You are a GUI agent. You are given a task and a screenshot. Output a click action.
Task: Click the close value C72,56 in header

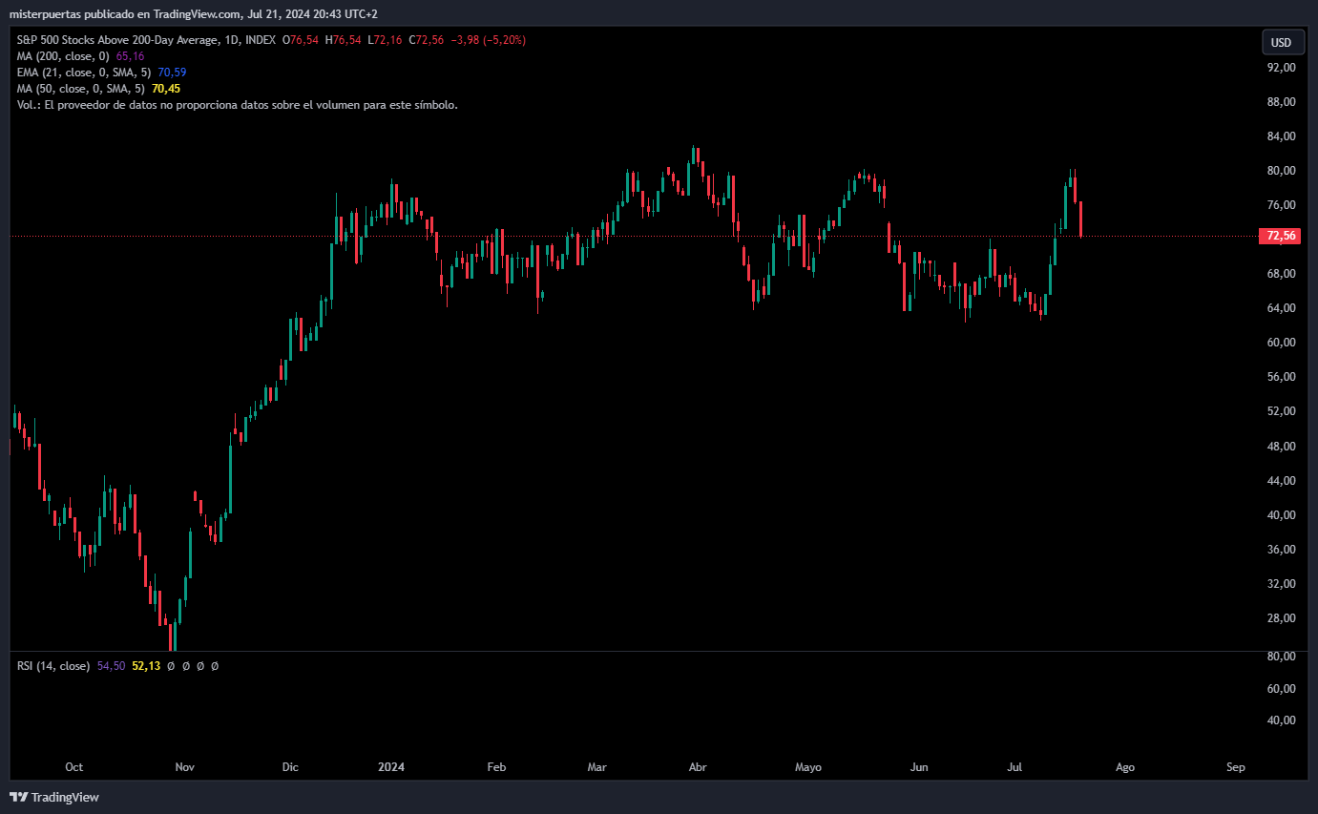428,40
